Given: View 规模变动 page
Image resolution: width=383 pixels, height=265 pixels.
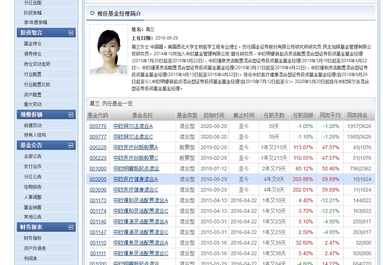Looking at the screenshot, I should pos(33,126).
